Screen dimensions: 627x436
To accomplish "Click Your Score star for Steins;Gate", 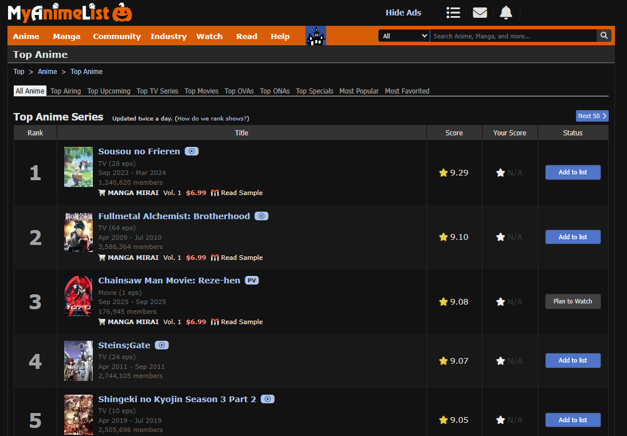I will pos(500,361).
